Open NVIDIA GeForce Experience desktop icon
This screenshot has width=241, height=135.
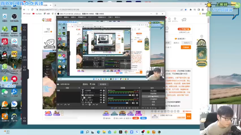[14, 31]
